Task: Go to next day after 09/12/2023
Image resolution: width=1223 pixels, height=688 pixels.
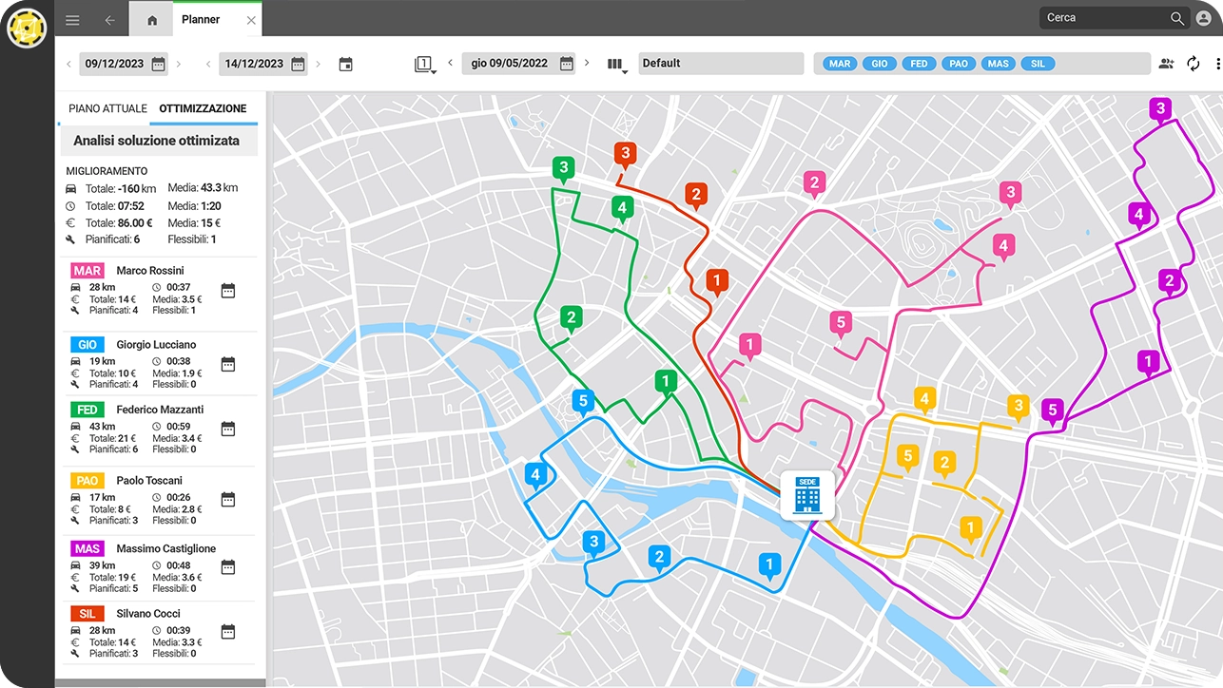Action: click(x=178, y=64)
